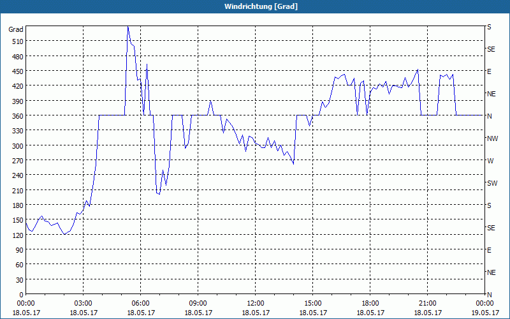Click the E compass label at 90 level
The image size is (510, 319).
(489, 250)
